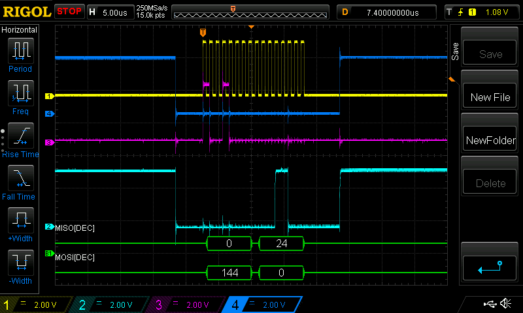Click the USB connection status icon
Screen dimensions: 523x313
tap(490, 304)
